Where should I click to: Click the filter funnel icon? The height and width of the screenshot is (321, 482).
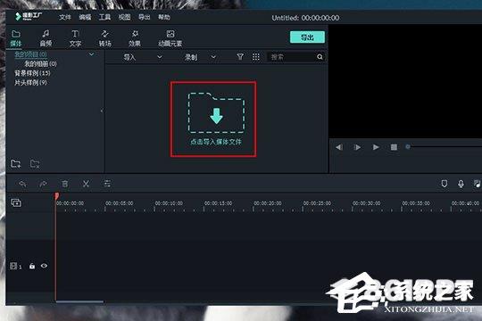click(x=240, y=57)
